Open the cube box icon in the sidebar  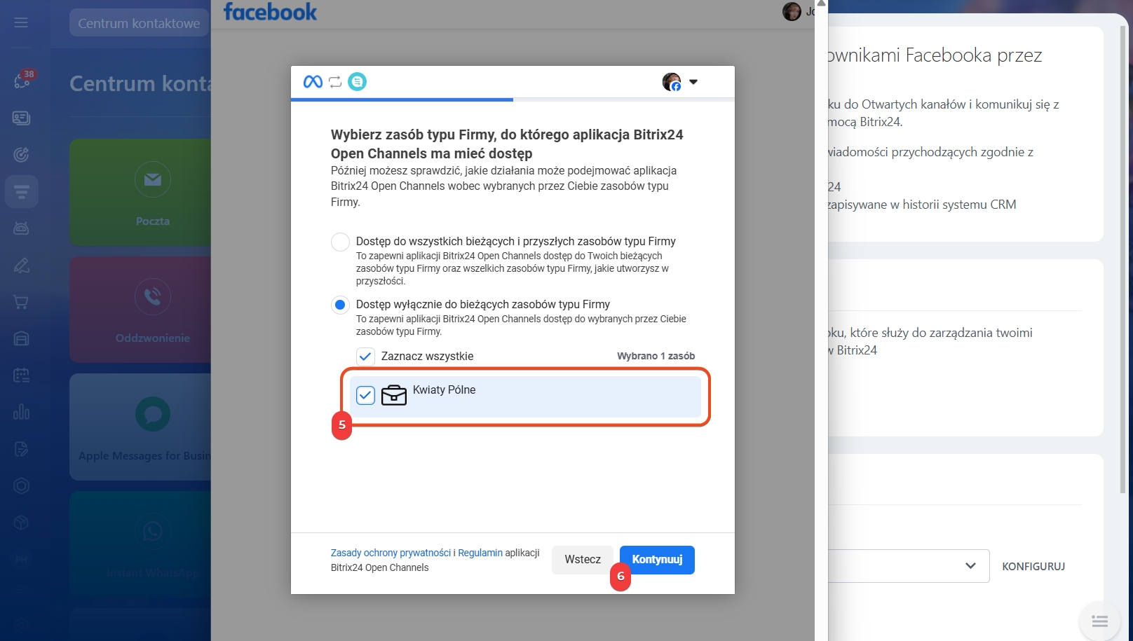[21, 523]
